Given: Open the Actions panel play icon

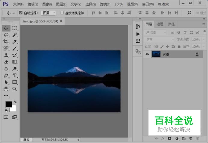Looking at the screenshot, I should (x=138, y=34).
